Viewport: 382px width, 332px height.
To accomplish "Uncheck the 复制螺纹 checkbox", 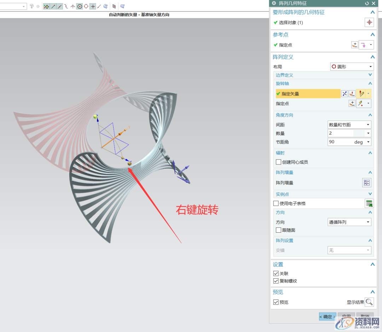I will 276,281.
